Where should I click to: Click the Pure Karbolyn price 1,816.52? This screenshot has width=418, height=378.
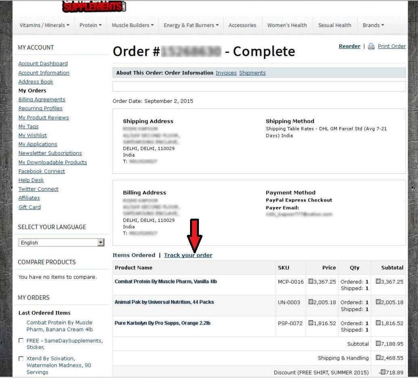[322, 323]
